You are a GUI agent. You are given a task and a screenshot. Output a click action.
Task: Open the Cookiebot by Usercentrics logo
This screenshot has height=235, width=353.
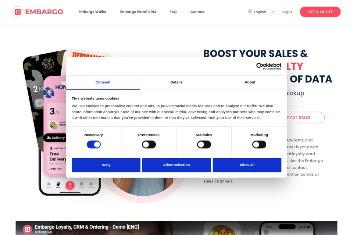[x=269, y=66]
